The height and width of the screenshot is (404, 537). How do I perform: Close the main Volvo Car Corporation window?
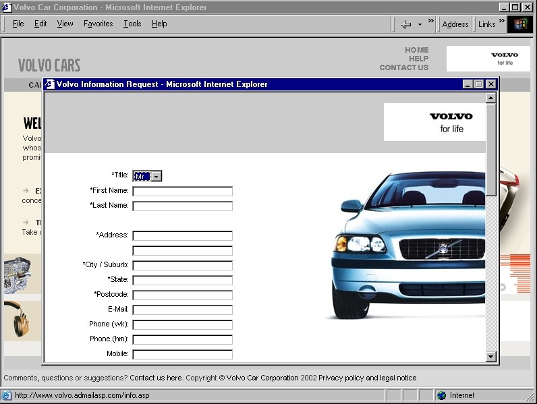point(528,7)
